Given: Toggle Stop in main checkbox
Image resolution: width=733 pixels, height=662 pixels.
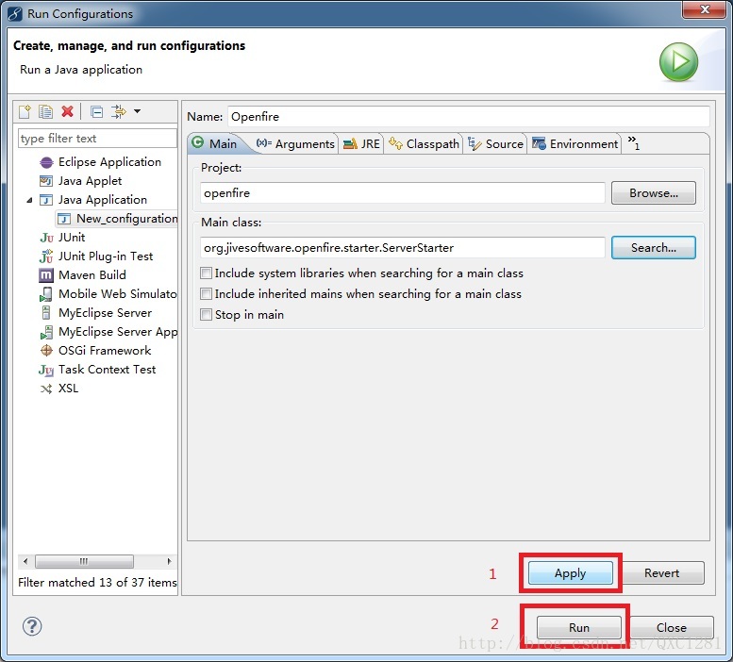Looking at the screenshot, I should coord(207,314).
